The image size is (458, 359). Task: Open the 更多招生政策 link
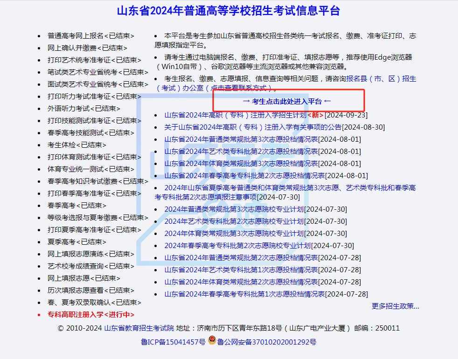point(395,306)
